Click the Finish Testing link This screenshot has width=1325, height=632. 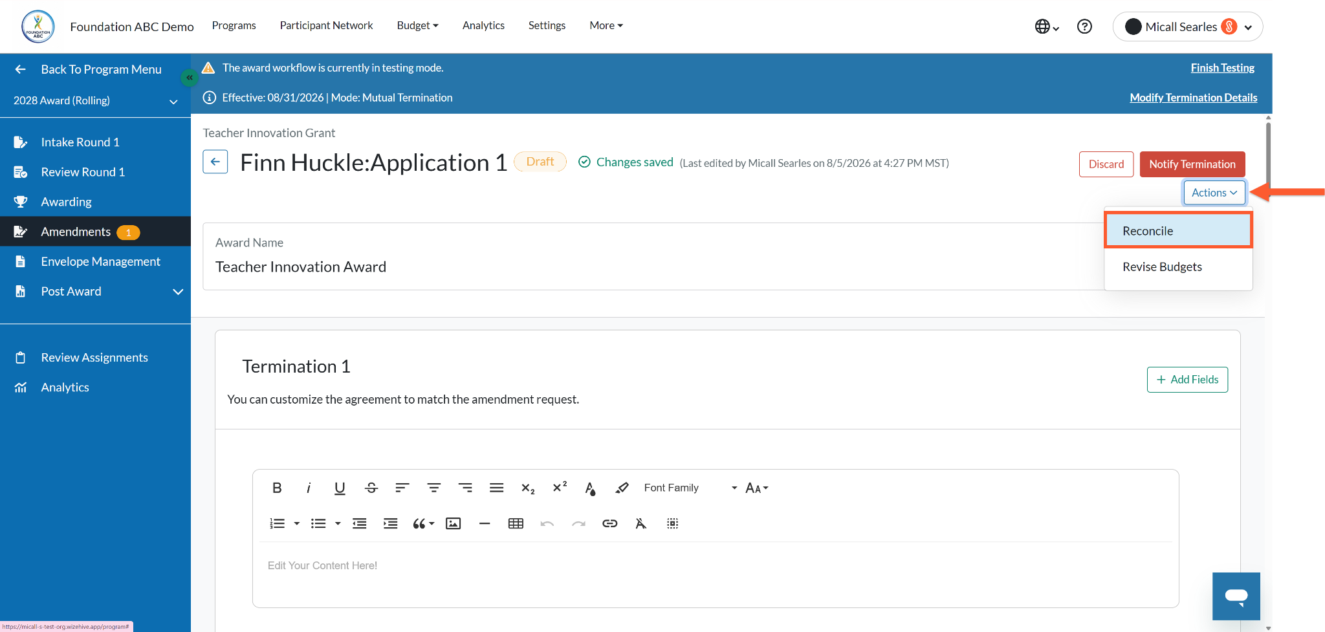tap(1222, 68)
